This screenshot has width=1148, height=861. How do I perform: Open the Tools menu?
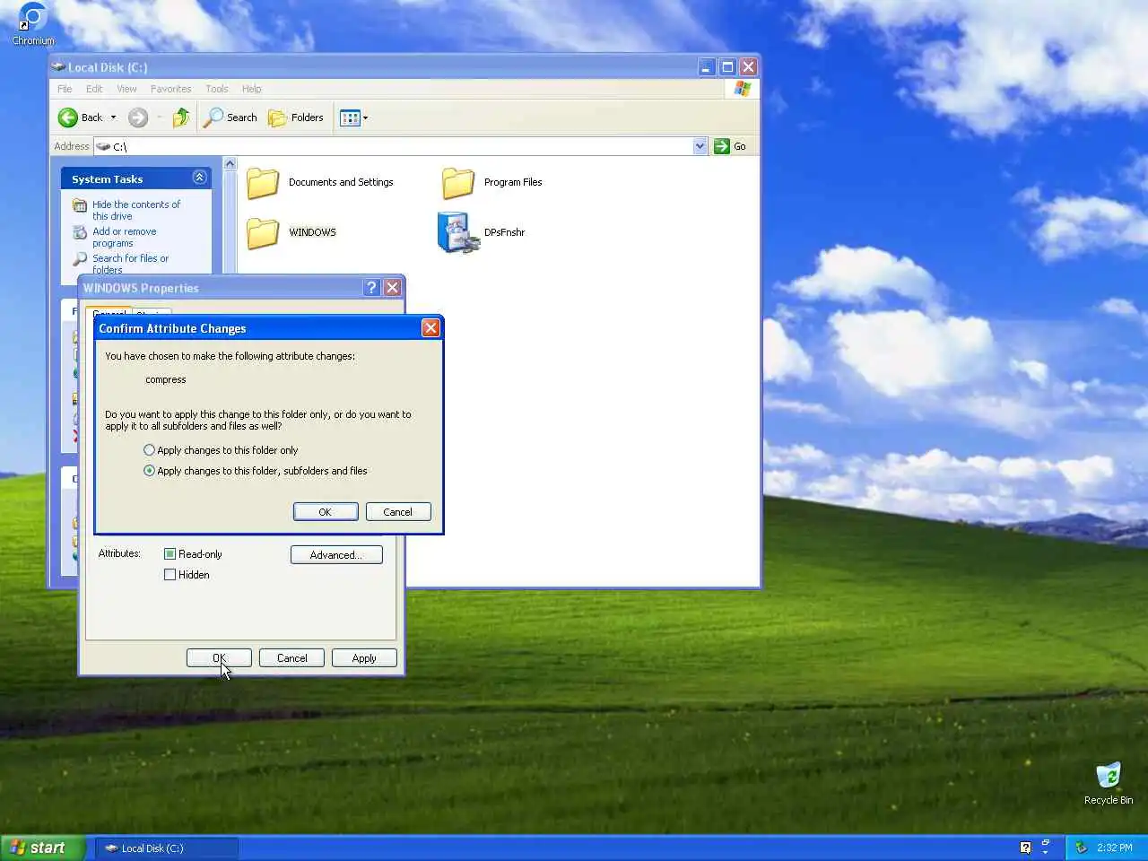(x=217, y=89)
